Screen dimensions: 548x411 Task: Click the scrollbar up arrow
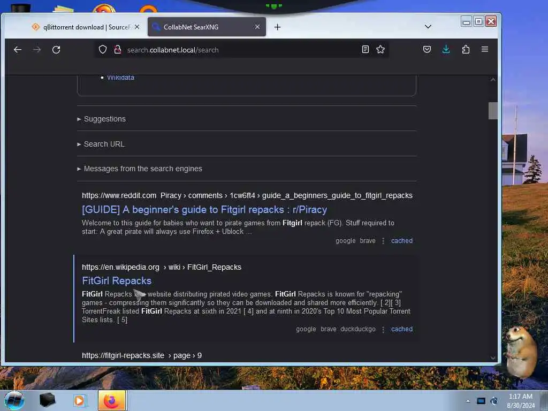click(493, 80)
